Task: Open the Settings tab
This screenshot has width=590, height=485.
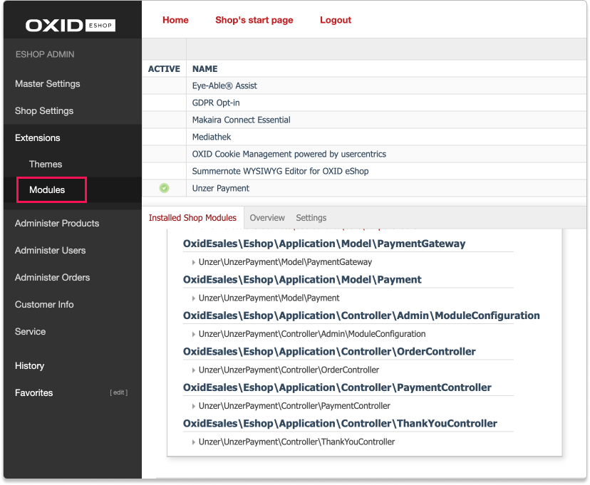Action: pyautogui.click(x=311, y=217)
